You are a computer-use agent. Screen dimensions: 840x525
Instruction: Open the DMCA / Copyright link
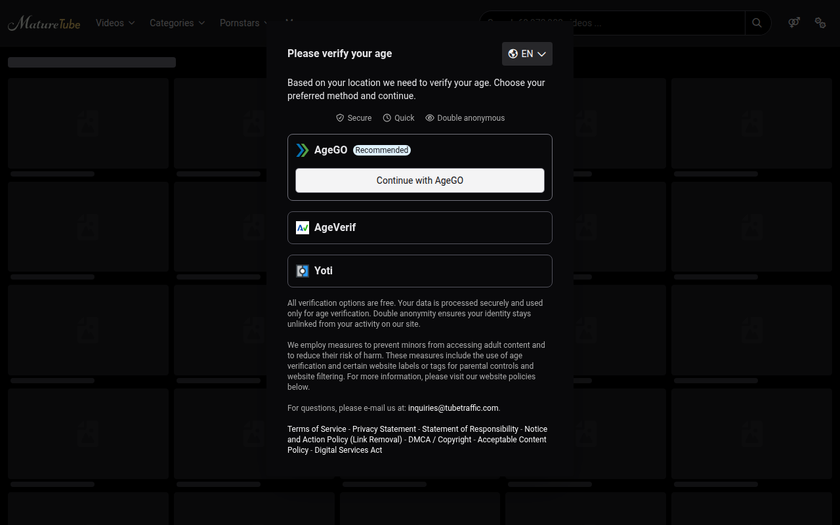pos(440,440)
